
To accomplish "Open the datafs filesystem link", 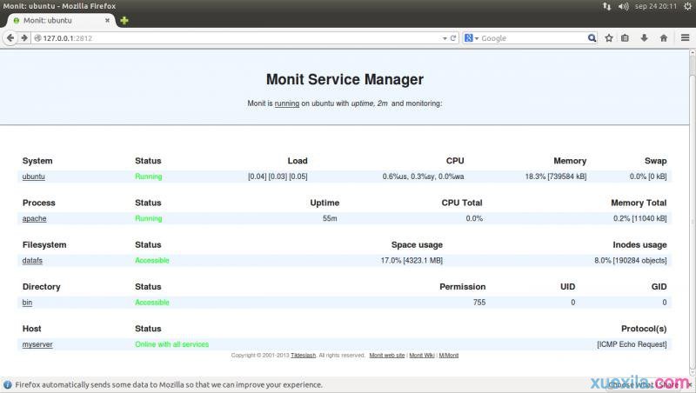I will coord(32,260).
